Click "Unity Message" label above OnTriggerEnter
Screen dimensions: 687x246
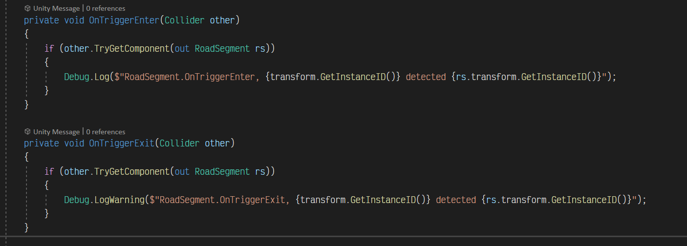56,8
